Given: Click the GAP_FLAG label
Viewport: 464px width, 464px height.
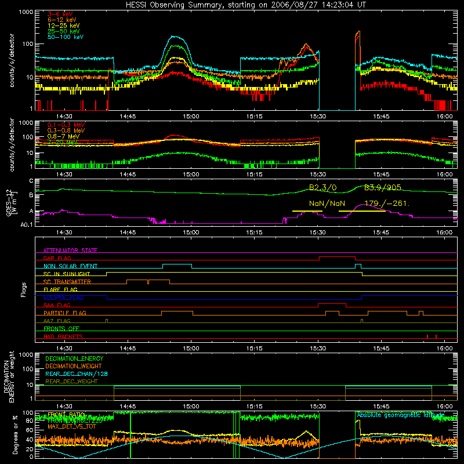Looking at the screenshot, I should 57,258.
